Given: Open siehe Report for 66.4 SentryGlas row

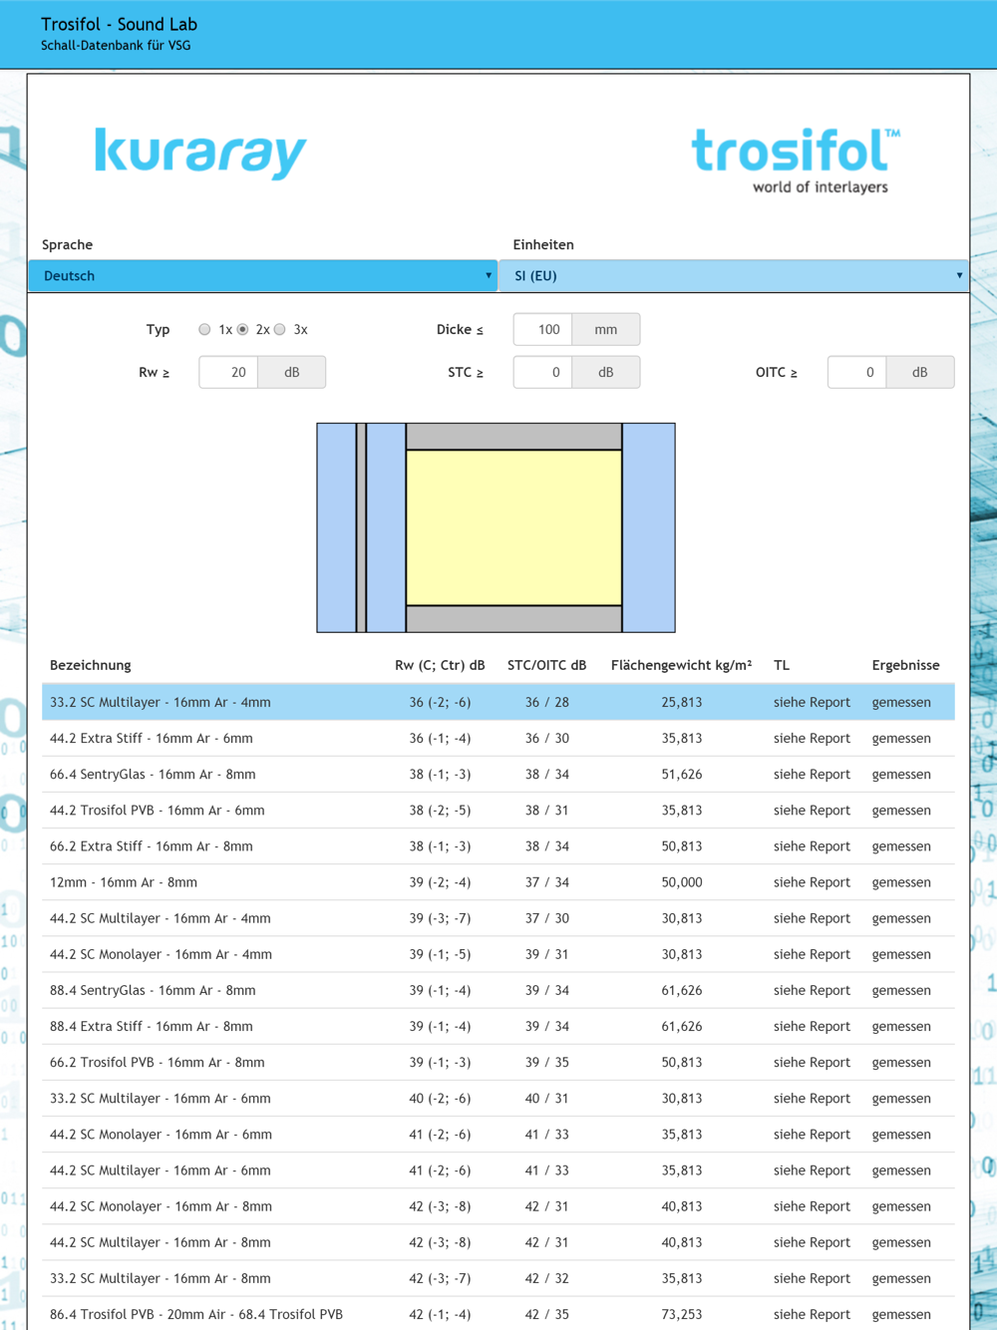Looking at the screenshot, I should tap(812, 774).
